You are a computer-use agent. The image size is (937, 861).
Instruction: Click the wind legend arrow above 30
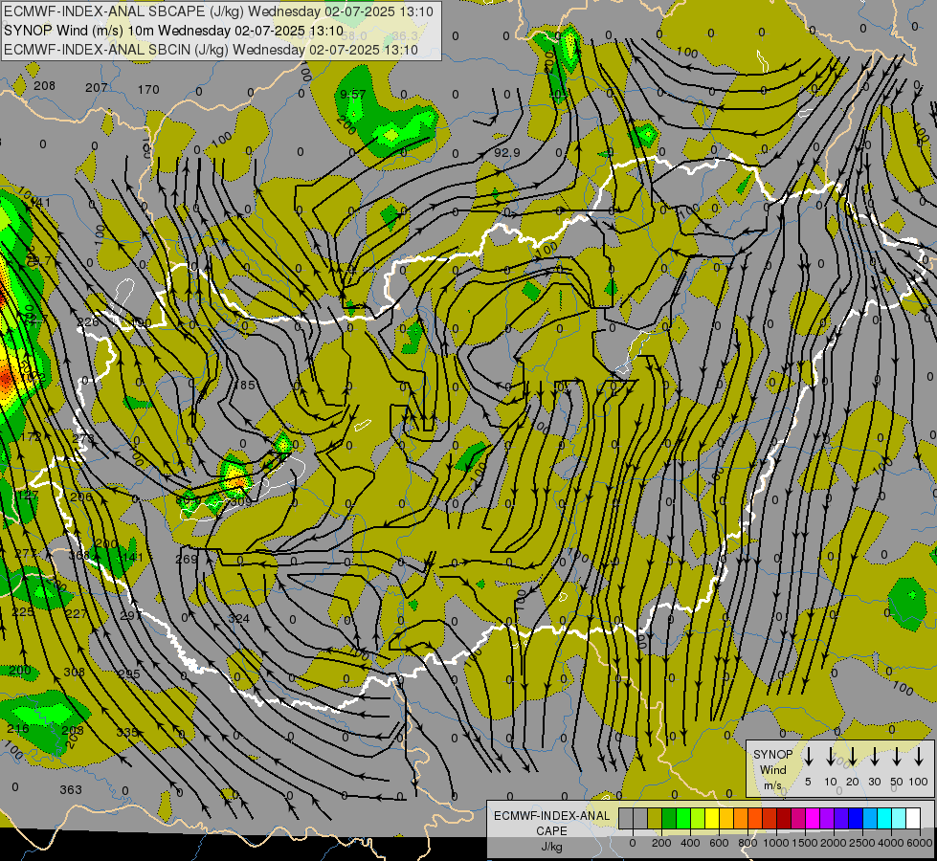click(874, 757)
